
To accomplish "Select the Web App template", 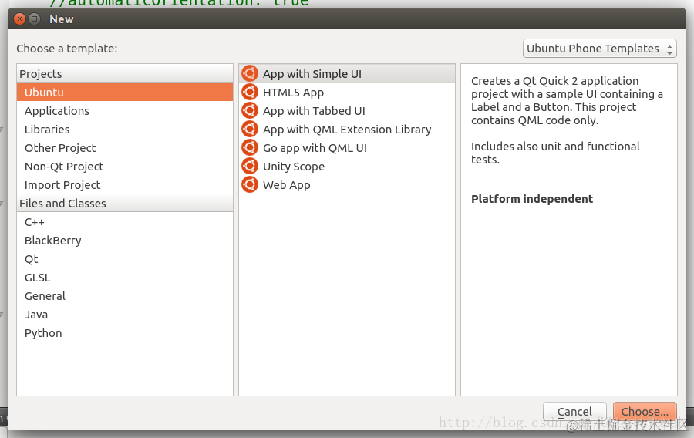I will [x=347, y=185].
